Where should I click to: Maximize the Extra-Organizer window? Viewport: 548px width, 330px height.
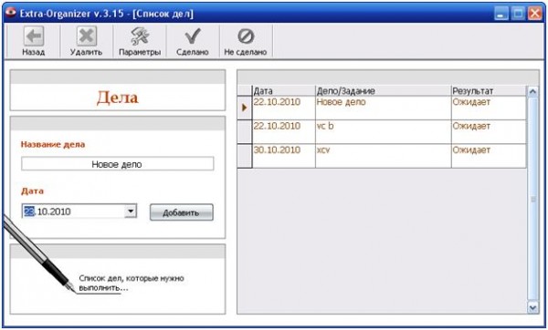pos(518,14)
